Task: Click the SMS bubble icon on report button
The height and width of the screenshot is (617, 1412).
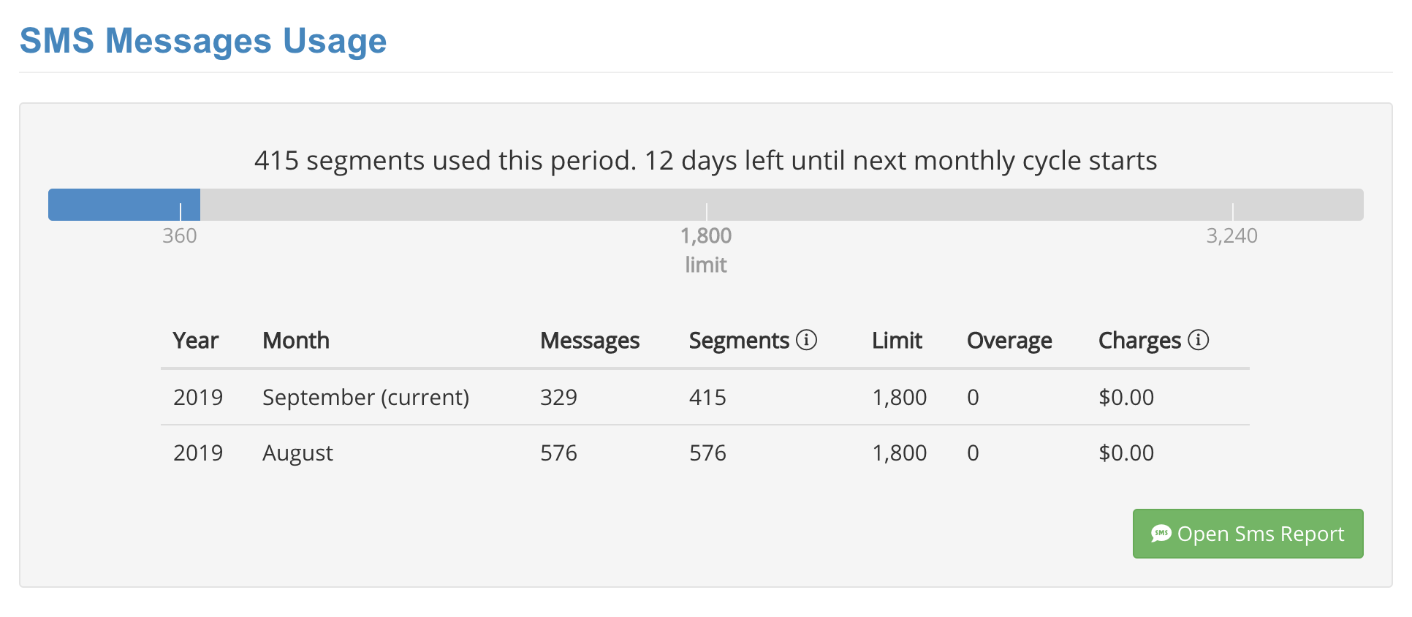Action: 1161,534
